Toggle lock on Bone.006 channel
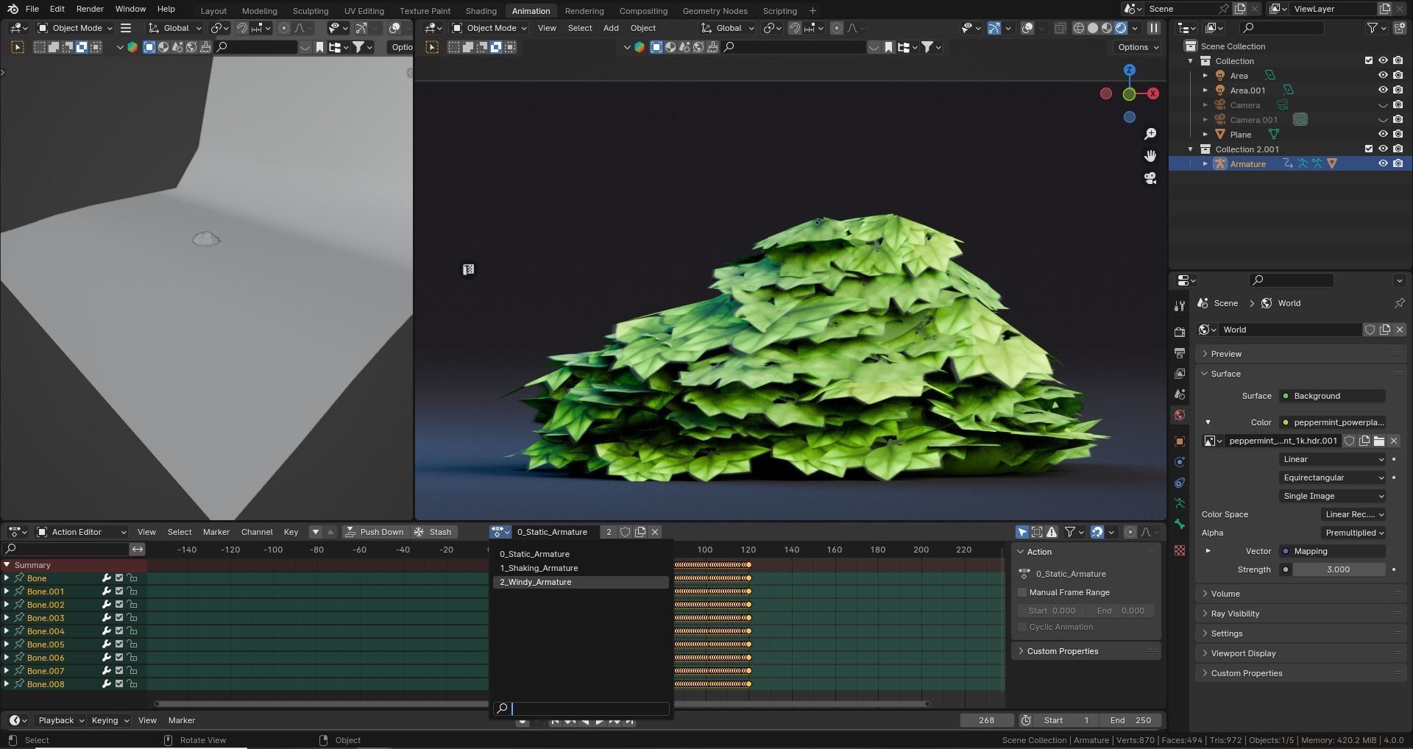Image resolution: width=1413 pixels, height=749 pixels. [x=132, y=658]
